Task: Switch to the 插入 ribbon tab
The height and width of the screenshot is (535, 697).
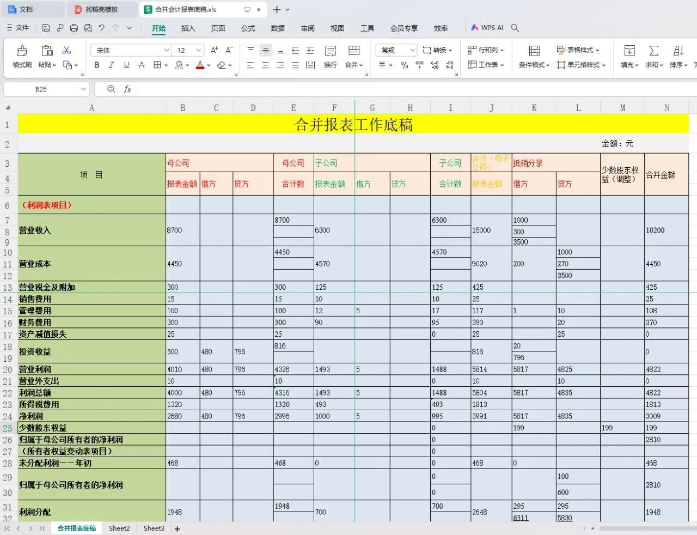Action: 188,28
